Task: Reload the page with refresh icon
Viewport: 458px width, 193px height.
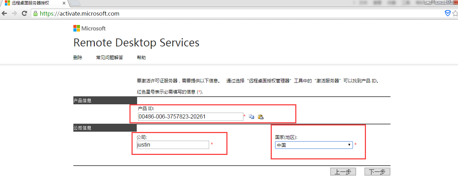Action: (x=24, y=14)
